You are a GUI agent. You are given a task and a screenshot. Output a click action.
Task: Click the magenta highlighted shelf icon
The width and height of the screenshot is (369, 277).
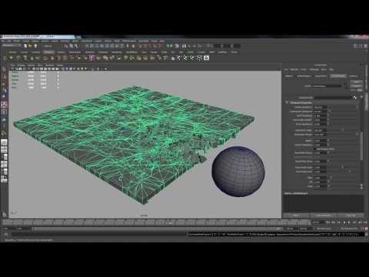coord(92,58)
